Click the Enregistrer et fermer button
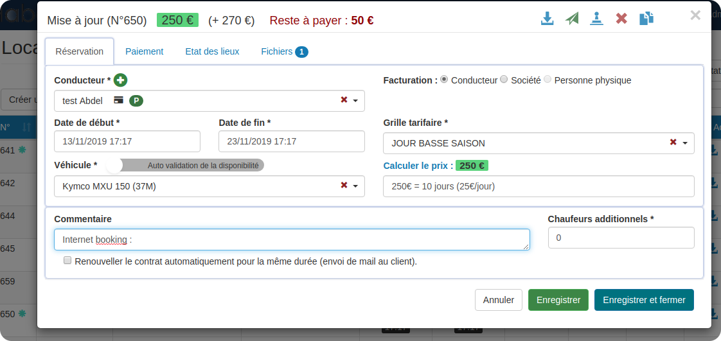Image resolution: width=721 pixels, height=341 pixels. point(644,300)
